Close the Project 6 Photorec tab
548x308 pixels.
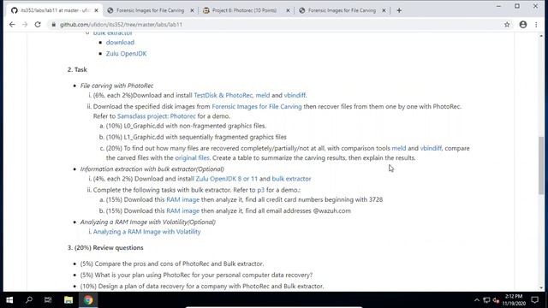[288, 10]
